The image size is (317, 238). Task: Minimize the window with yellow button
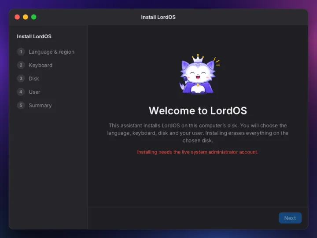click(x=26, y=17)
